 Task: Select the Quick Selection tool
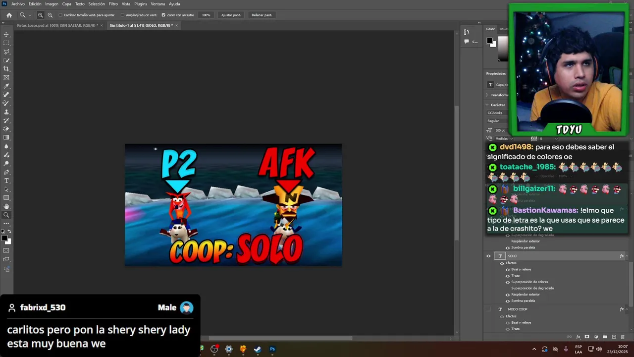click(6, 60)
